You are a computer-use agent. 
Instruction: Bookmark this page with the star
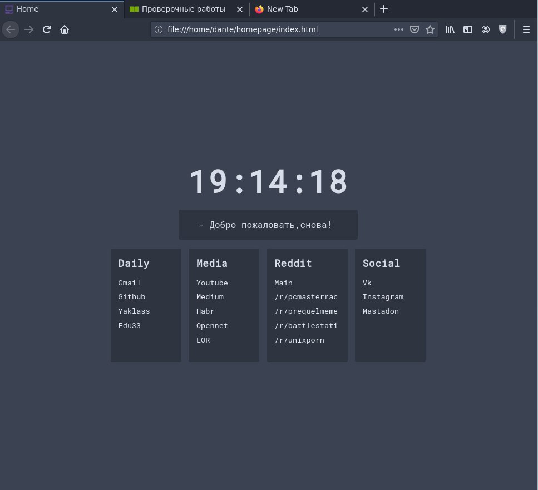[x=430, y=29]
